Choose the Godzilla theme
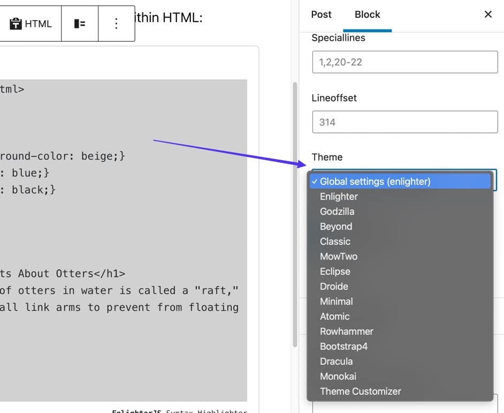Screen dimensions: 504x413 [x=337, y=212]
